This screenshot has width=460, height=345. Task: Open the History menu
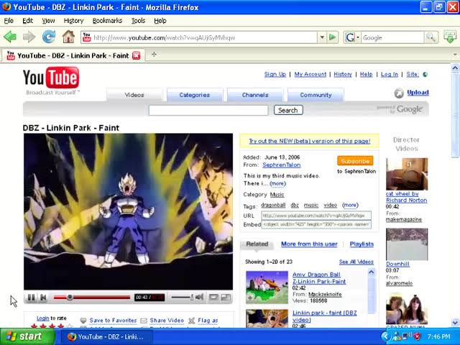(73, 21)
